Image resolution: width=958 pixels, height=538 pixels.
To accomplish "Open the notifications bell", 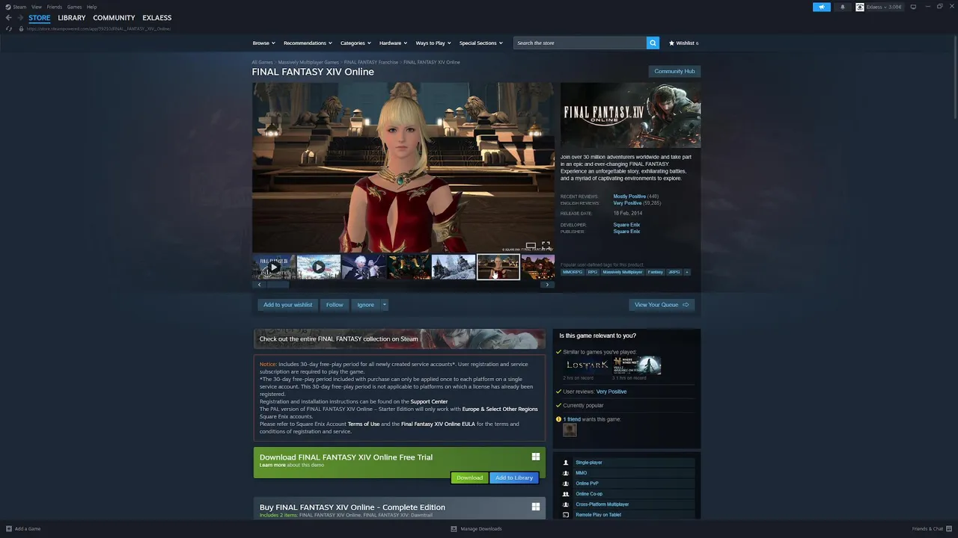I will [x=842, y=7].
